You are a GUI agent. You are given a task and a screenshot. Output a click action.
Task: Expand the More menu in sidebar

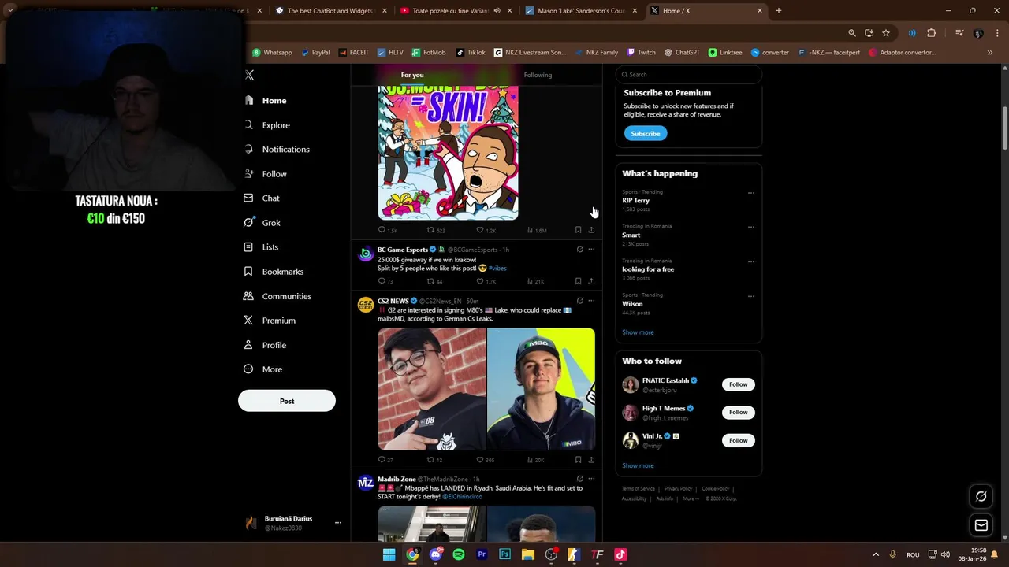(263, 369)
